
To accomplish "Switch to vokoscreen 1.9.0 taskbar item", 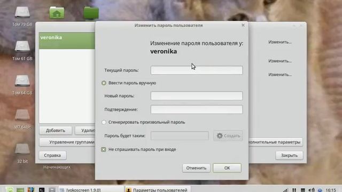I will 91,190.
